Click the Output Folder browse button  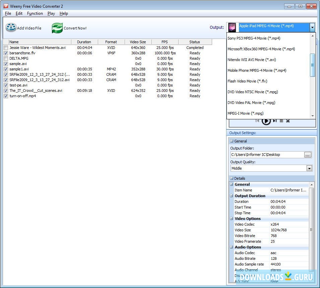coord(308,155)
